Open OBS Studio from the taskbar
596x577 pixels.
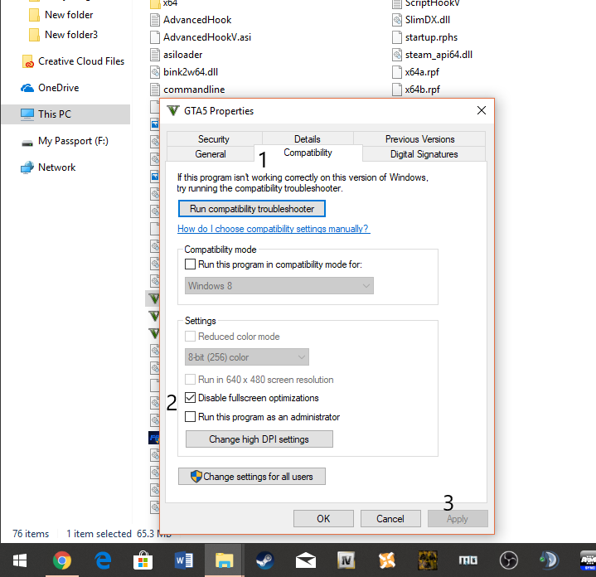point(509,560)
